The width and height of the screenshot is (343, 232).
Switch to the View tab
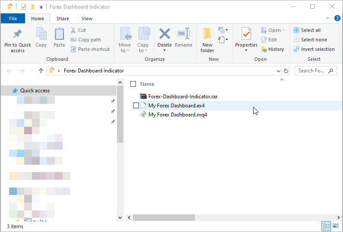[87, 19]
